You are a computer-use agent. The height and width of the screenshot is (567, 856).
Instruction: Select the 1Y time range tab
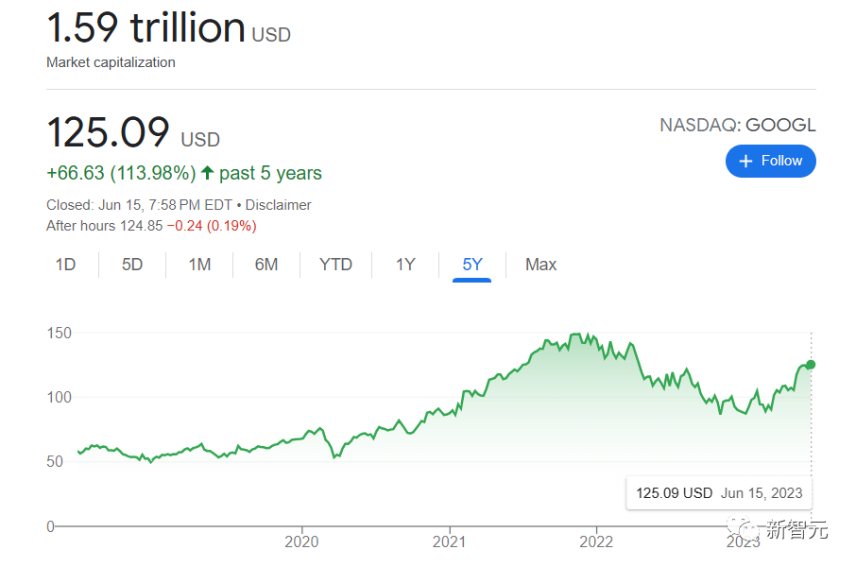pyautogui.click(x=405, y=265)
